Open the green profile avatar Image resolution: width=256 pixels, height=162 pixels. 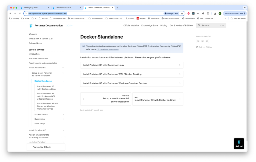[x=220, y=13]
